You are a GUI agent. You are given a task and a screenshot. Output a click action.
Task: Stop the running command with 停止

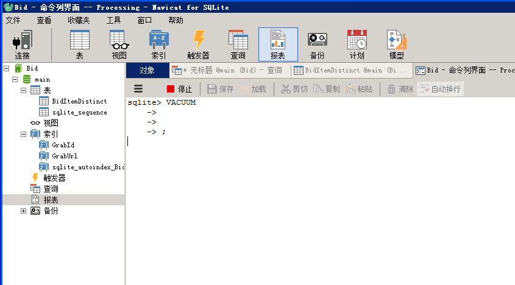coord(179,89)
